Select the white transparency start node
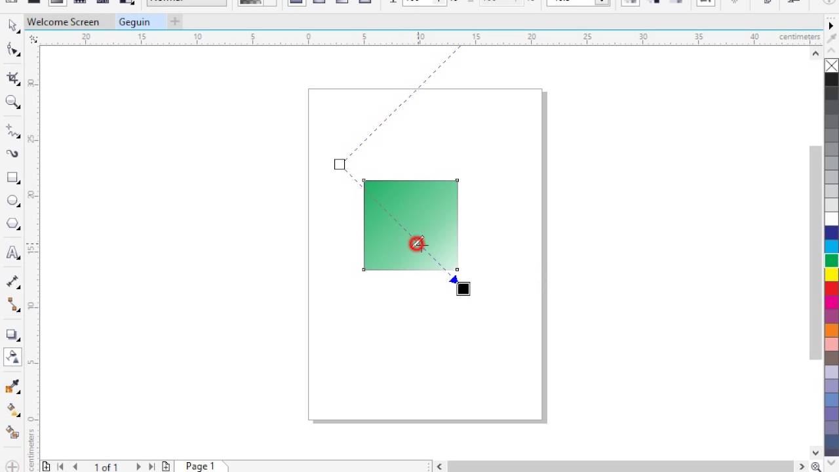Image resolution: width=839 pixels, height=472 pixels. [340, 165]
